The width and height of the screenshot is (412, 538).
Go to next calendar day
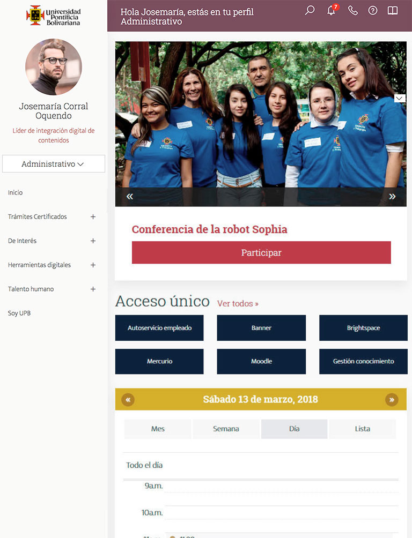click(x=392, y=400)
